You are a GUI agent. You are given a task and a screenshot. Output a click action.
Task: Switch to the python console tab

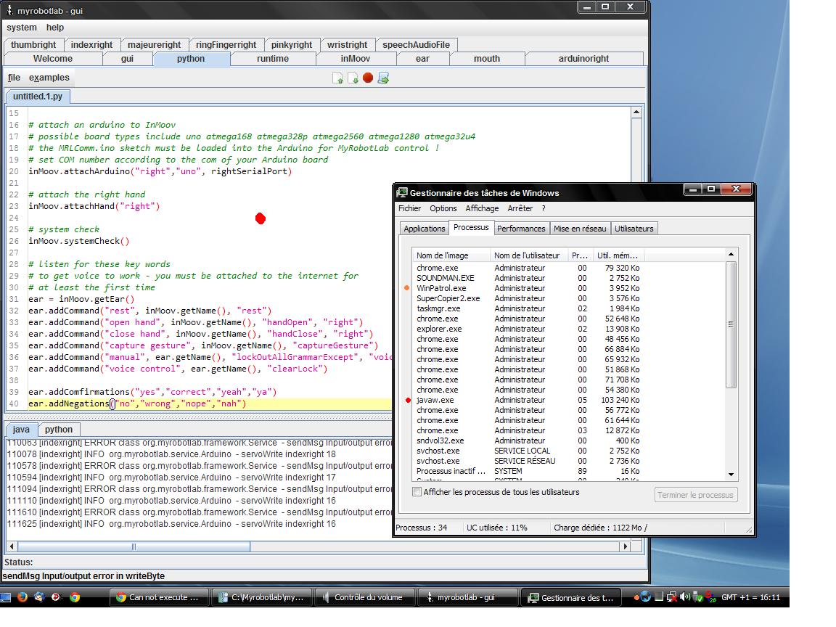59,429
